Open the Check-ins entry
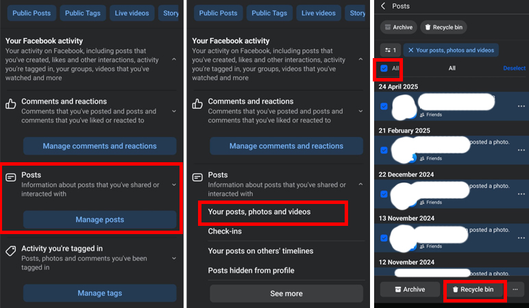Viewport: 529px width, 308px height. tap(225, 231)
